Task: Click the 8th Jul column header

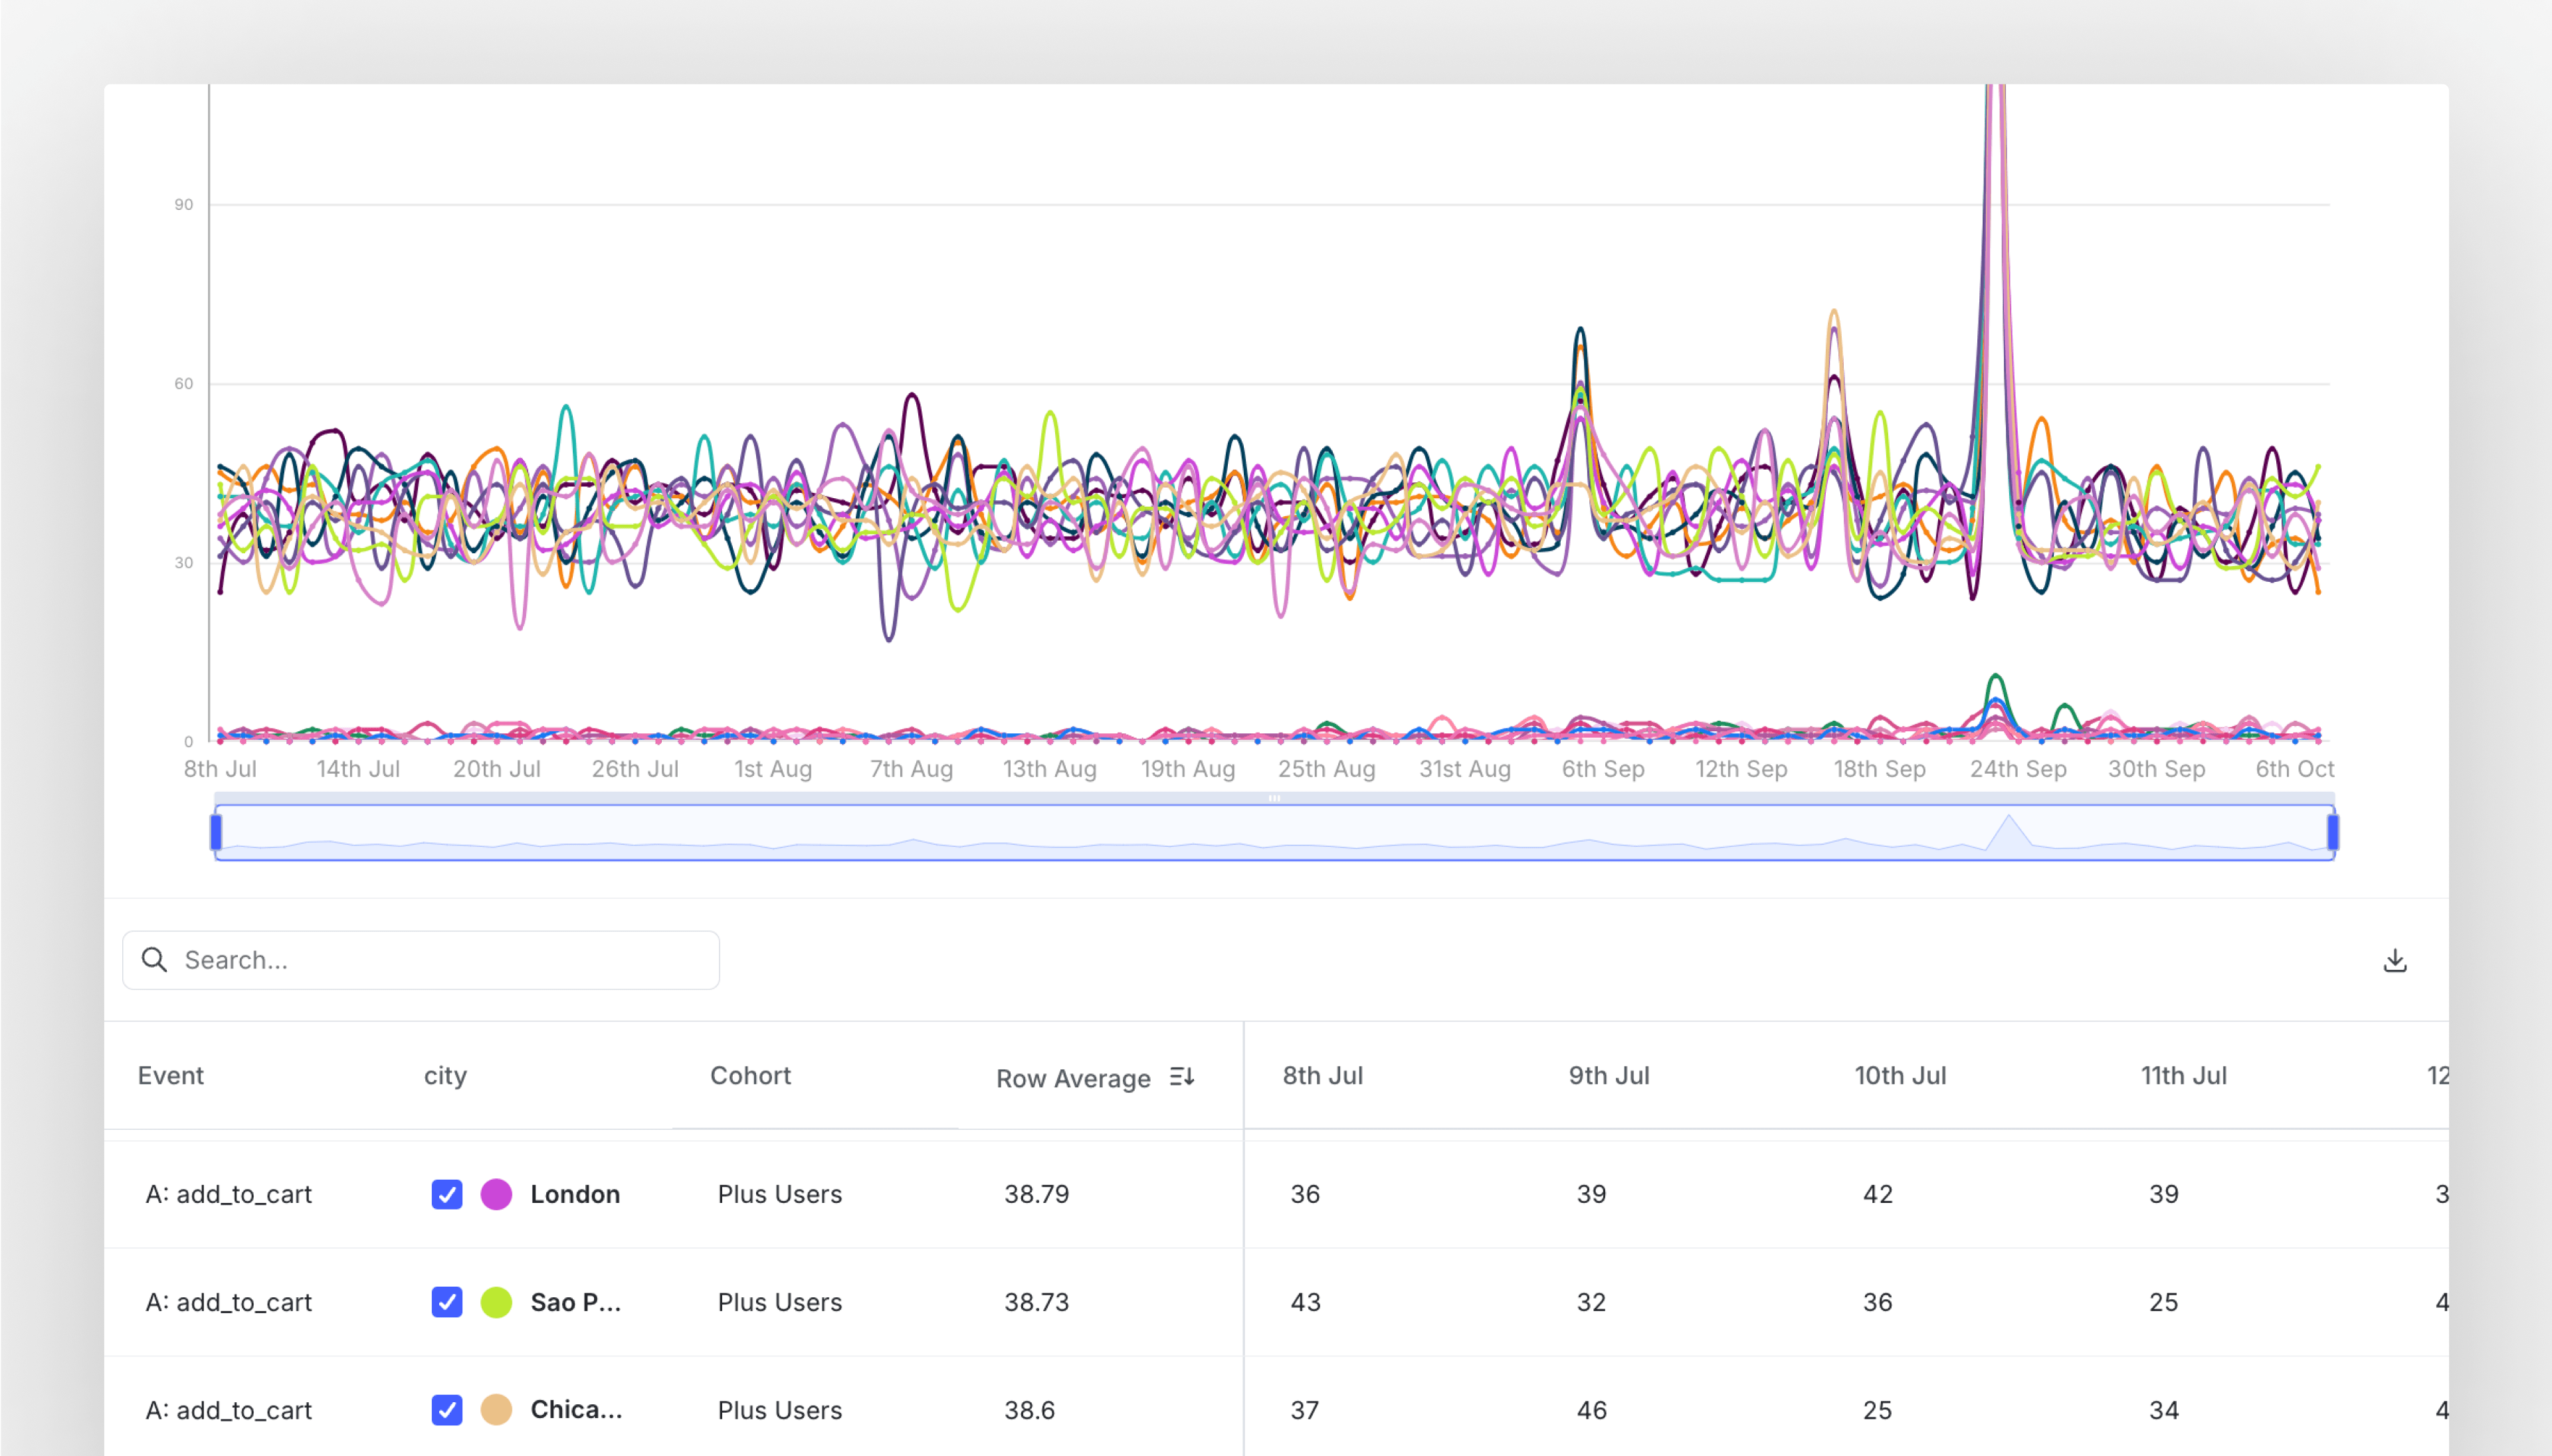Action: (x=1322, y=1076)
